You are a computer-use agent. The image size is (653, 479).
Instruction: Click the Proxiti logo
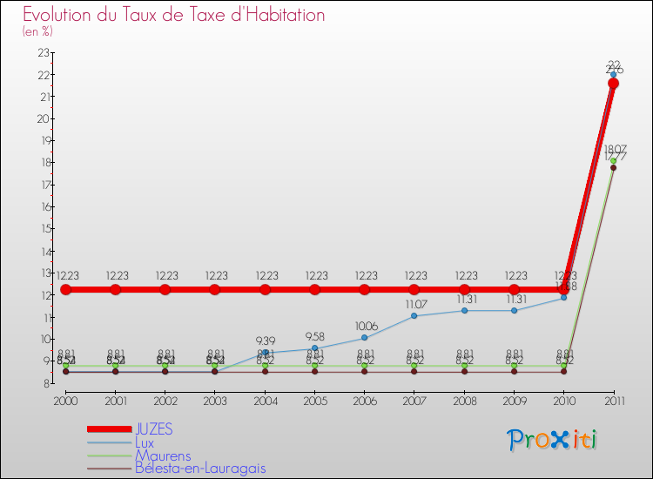pos(552,440)
